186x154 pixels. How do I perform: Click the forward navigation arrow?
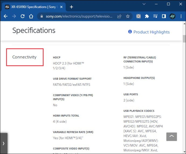click(x=14, y=16)
